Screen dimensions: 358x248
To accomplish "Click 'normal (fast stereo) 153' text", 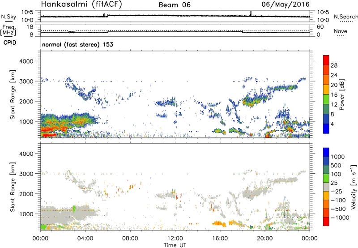I will (77, 44).
